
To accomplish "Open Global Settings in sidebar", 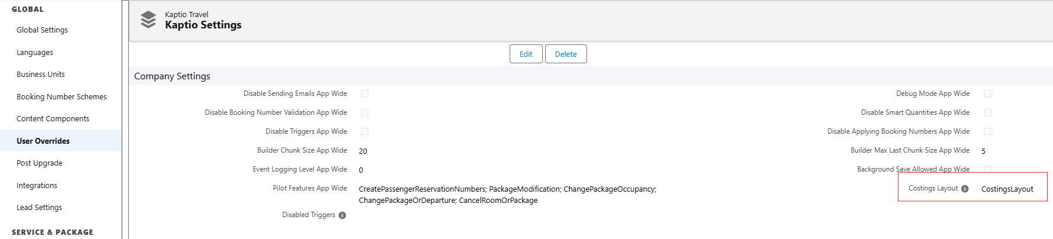I will pos(42,30).
